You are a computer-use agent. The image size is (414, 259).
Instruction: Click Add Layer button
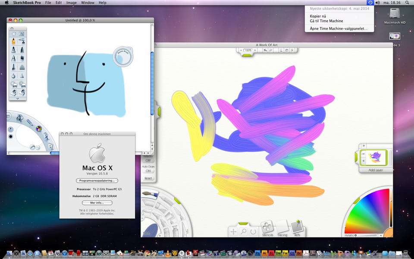(x=376, y=170)
